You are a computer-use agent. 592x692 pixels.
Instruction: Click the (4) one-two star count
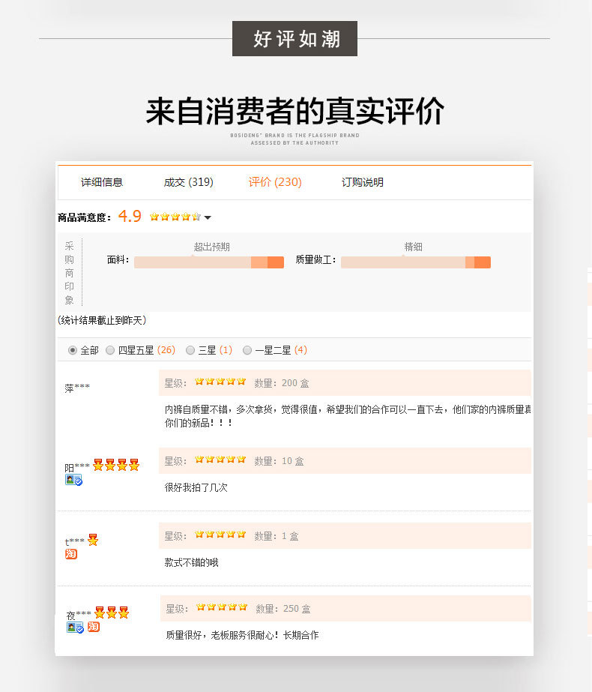[300, 350]
